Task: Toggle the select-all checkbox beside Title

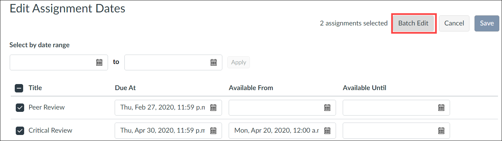Action: click(19, 88)
